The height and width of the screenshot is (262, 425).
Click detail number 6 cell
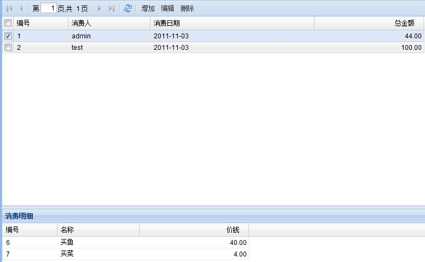click(x=8, y=242)
